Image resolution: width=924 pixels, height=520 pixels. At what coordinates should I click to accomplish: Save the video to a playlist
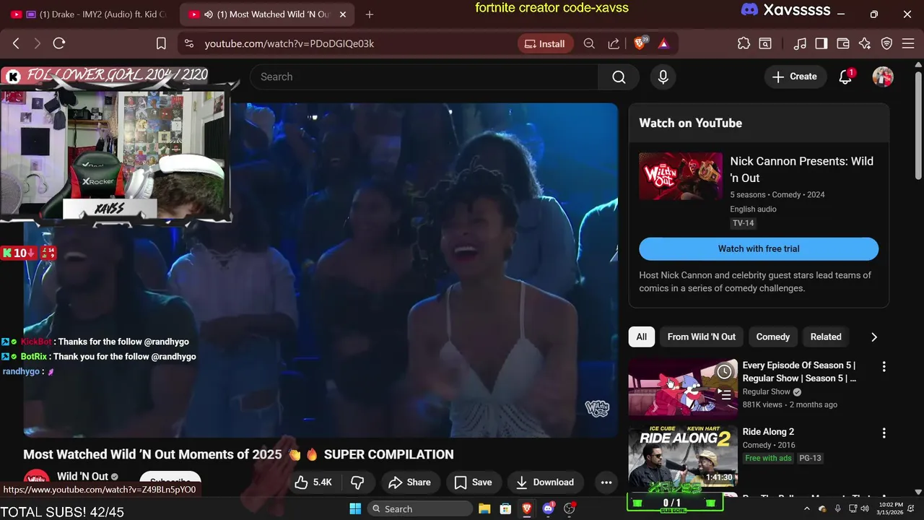coord(474,482)
